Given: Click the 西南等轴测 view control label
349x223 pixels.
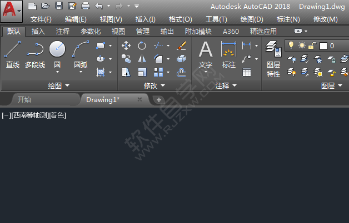Looking at the screenshot, I should click(x=30, y=115).
